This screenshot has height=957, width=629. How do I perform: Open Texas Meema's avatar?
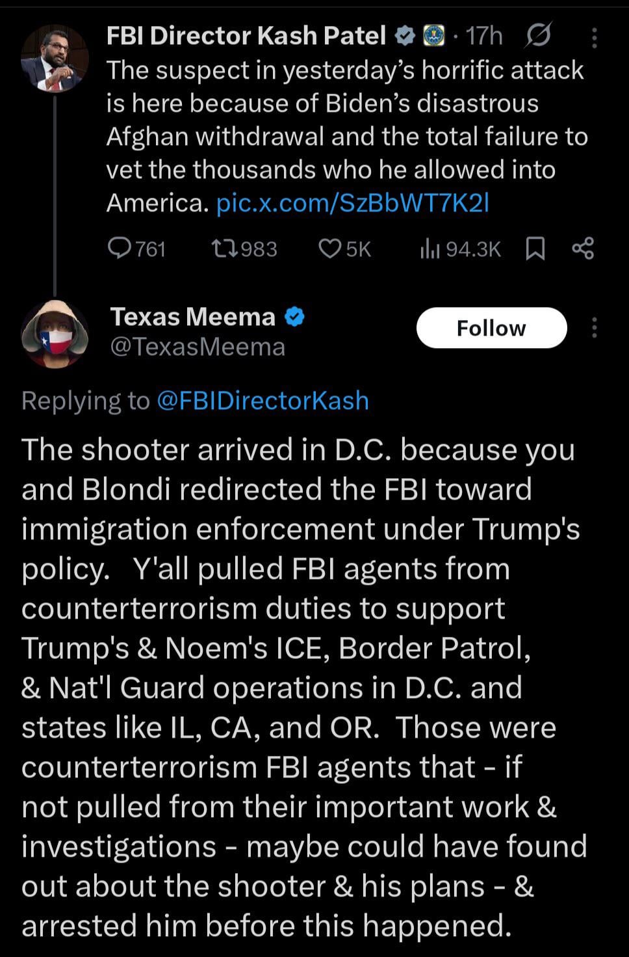pos(55,334)
